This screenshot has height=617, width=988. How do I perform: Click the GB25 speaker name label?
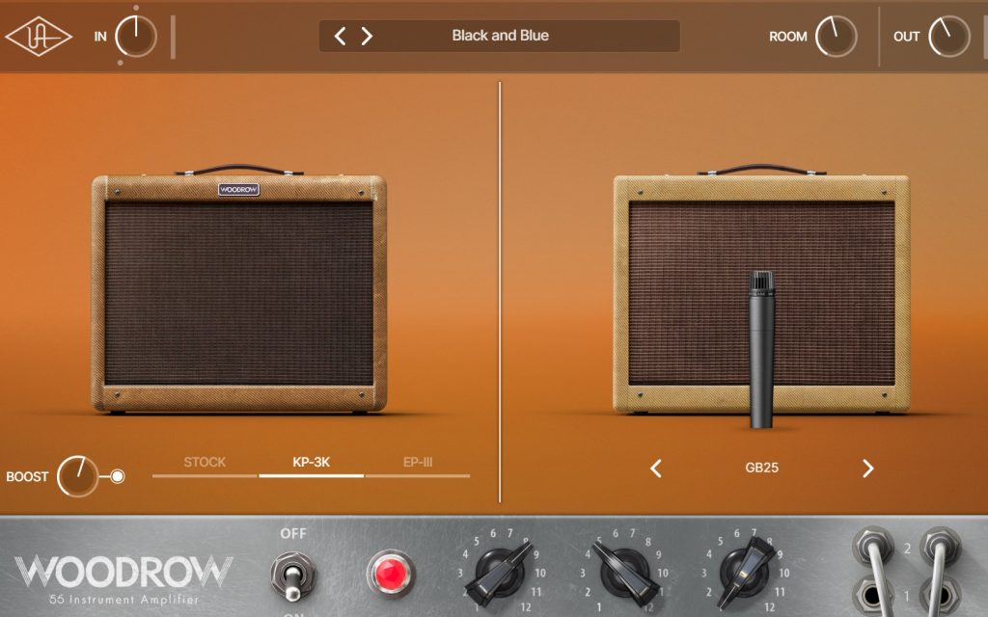coord(761,469)
